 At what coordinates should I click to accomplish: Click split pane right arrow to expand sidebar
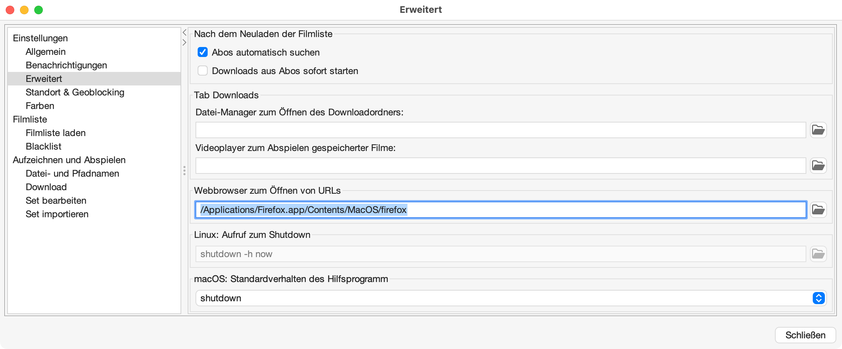184,42
